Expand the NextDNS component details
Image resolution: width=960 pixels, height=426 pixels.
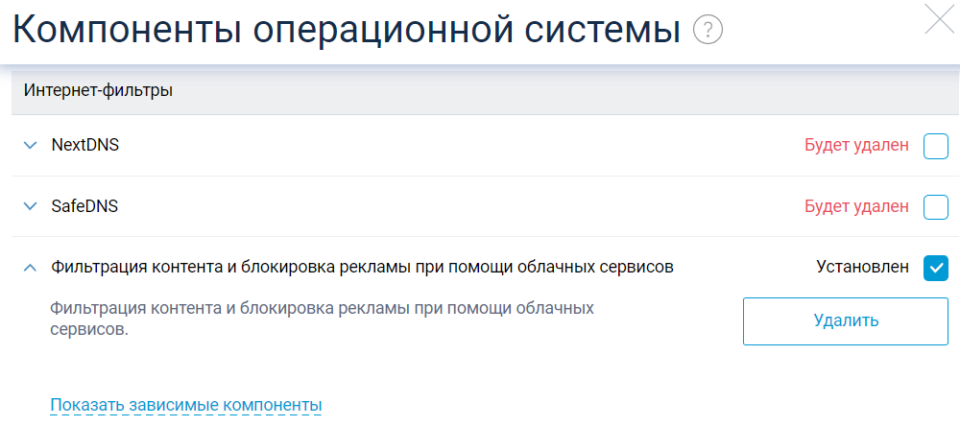(x=28, y=146)
